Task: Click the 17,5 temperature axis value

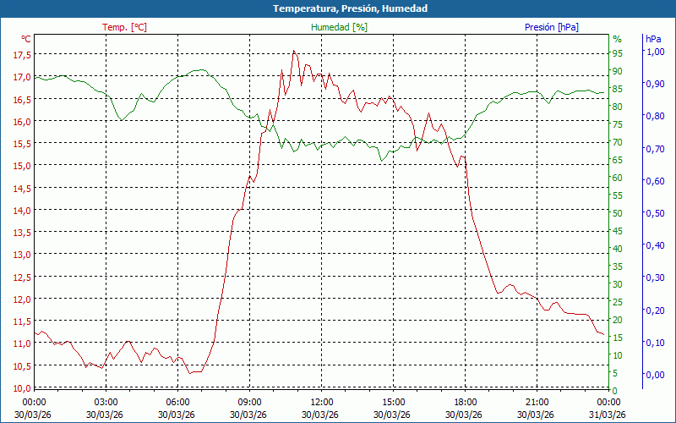Action: 22,55
